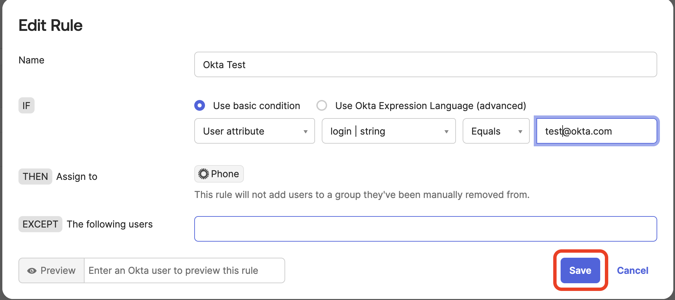This screenshot has height=300, width=675.
Task: Open the User attribute dropdown
Action: point(254,131)
